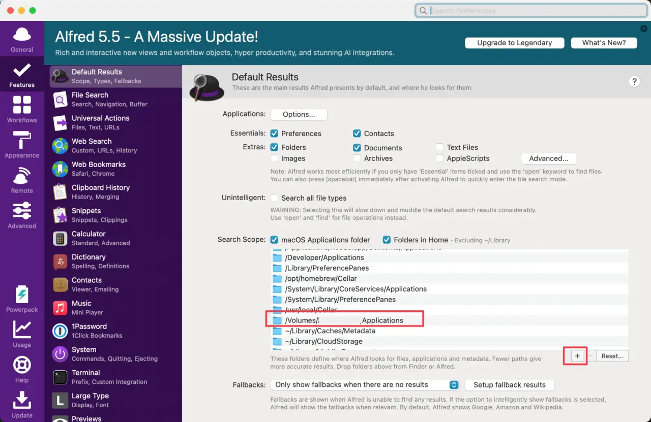Click the Contacts book icon

point(60,284)
